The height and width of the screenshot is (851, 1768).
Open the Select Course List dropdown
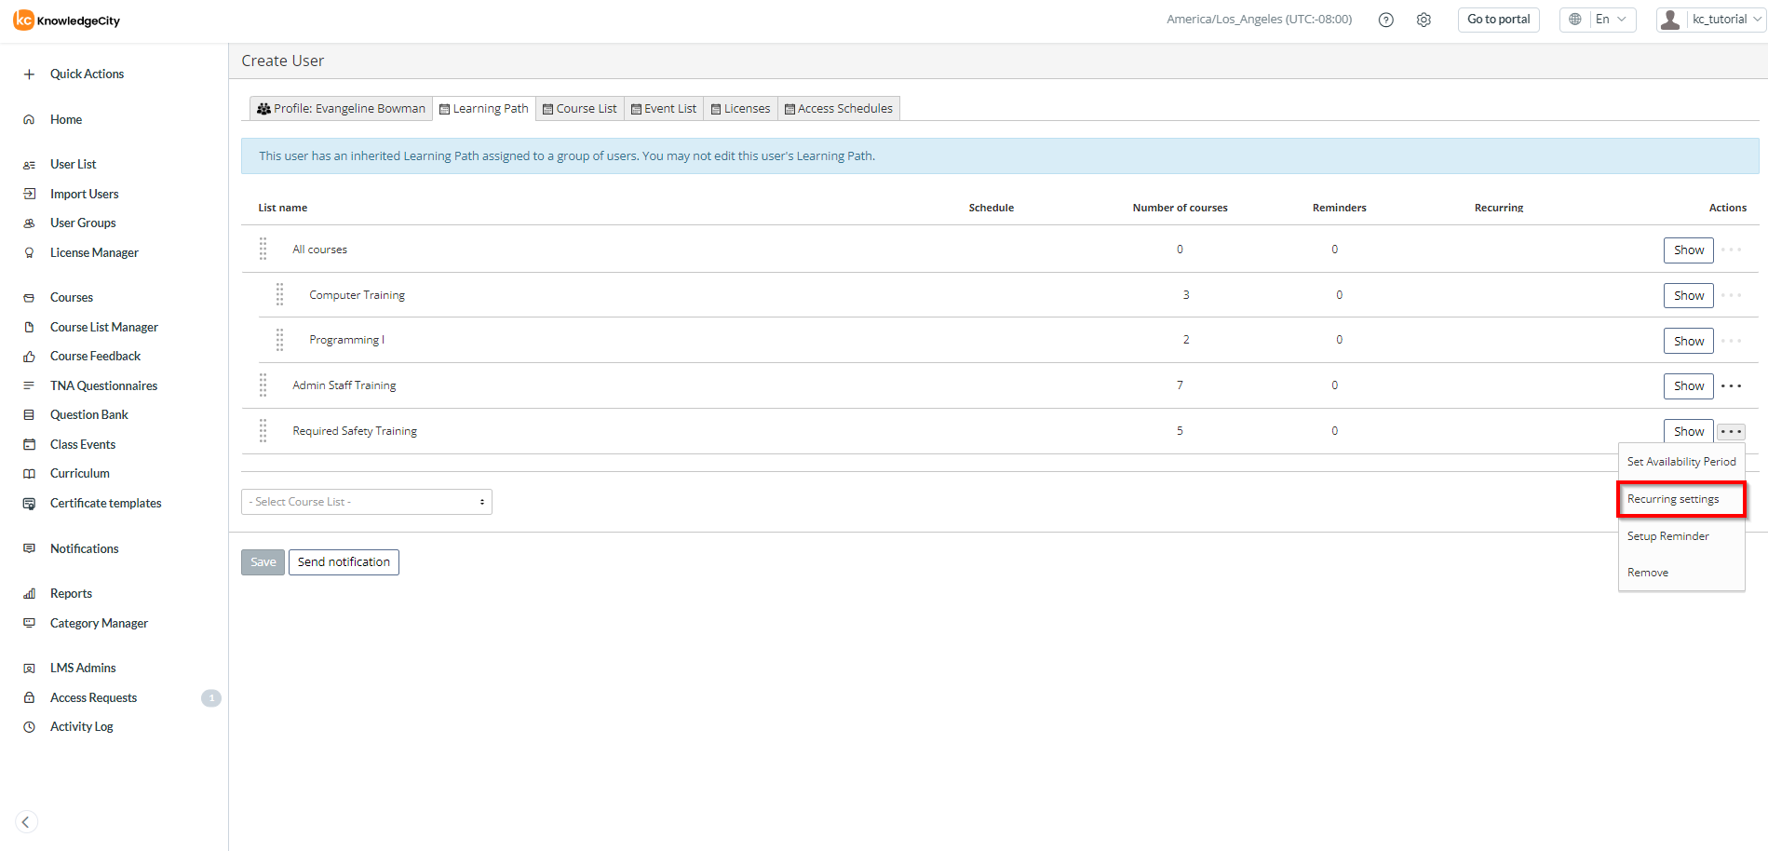click(367, 502)
